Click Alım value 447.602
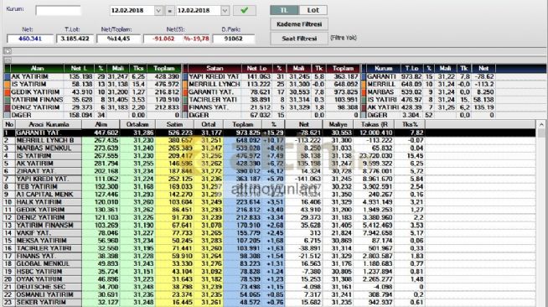Screen dimensions: 548x307 [x=106, y=133]
